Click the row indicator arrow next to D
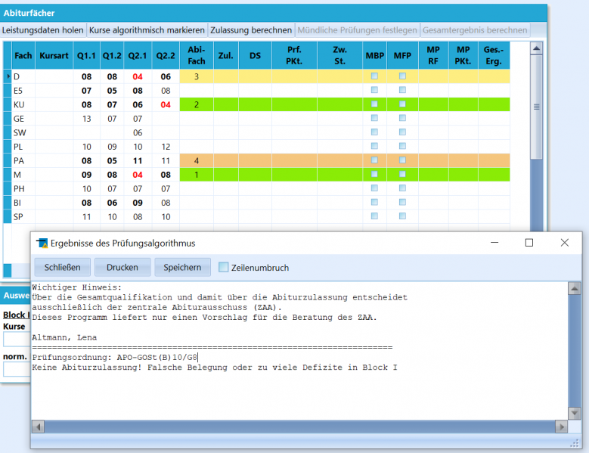 click(x=8, y=76)
